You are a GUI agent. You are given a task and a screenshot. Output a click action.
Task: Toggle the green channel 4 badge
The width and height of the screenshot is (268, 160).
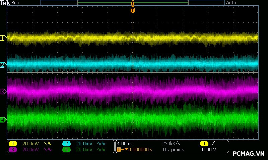coord(66,150)
